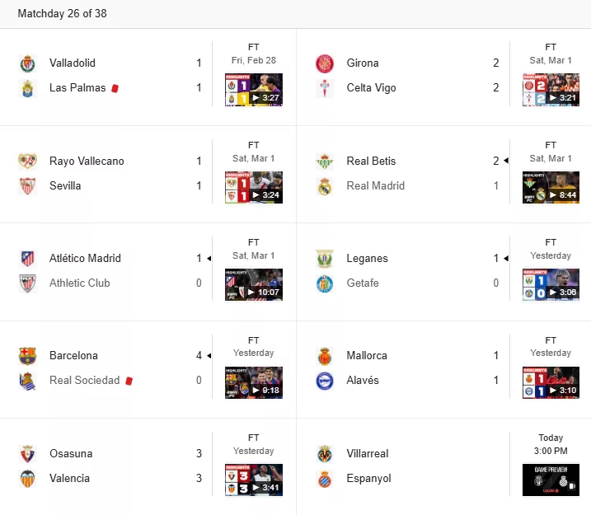Click the Girona club crest icon
591x515 pixels.
[x=325, y=63]
